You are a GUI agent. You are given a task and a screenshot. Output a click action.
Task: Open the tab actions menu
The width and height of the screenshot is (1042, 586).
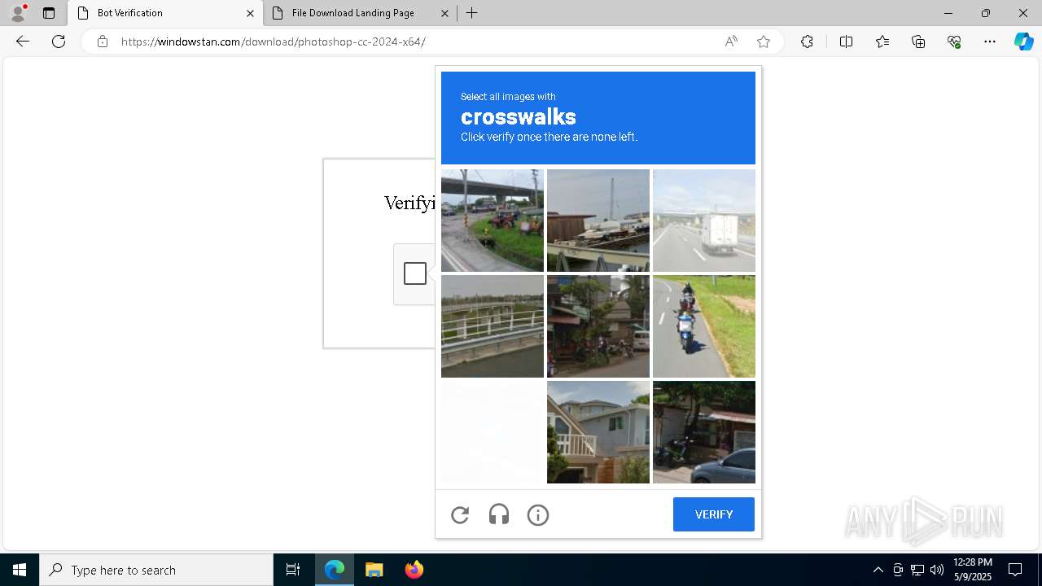pyautogui.click(x=49, y=13)
